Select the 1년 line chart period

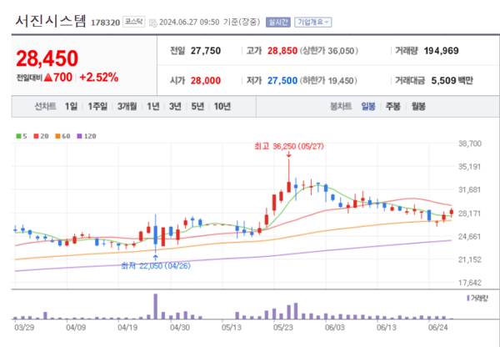[153, 106]
